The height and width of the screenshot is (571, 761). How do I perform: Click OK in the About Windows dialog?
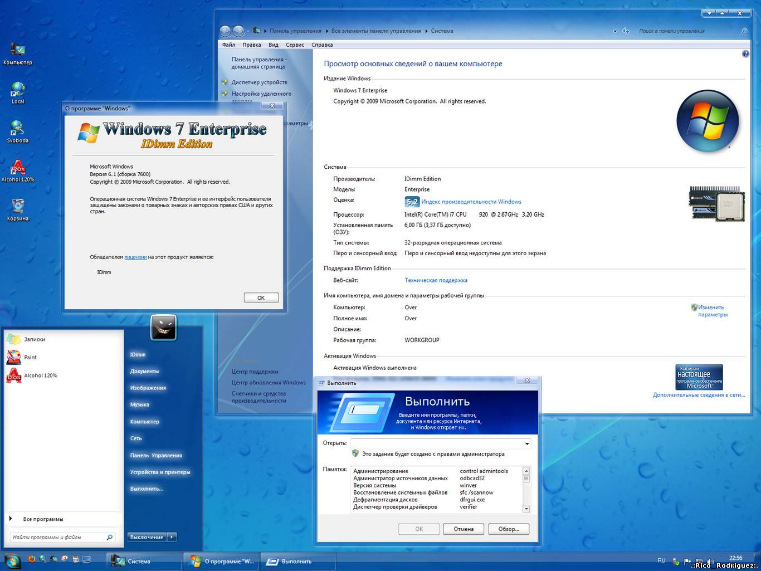[261, 297]
